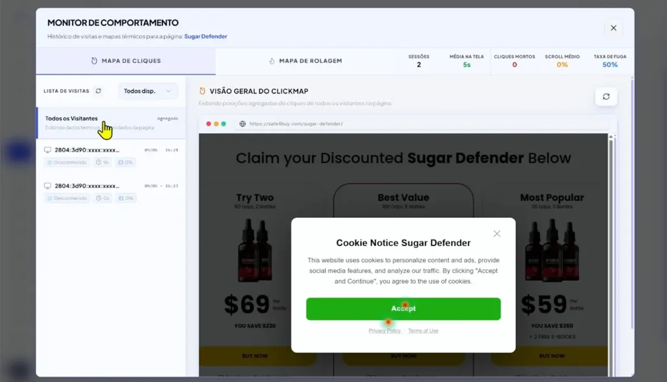Click the red browser mockup dot
667x382 pixels.
tap(209, 124)
